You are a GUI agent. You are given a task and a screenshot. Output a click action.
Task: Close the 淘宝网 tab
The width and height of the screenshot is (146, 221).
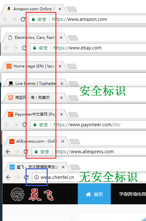(61, 98)
